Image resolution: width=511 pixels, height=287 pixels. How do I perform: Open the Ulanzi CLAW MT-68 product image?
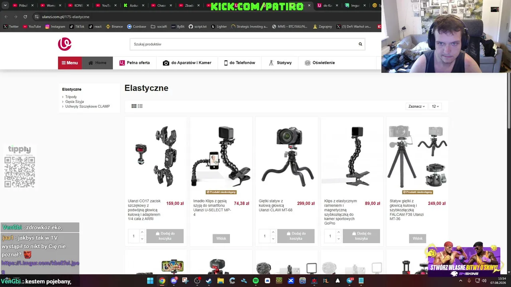pyautogui.click(x=287, y=156)
